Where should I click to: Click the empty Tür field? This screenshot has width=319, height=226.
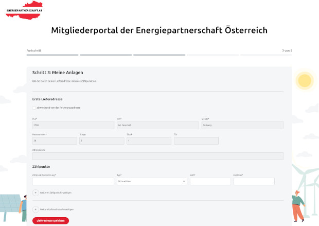196,141
